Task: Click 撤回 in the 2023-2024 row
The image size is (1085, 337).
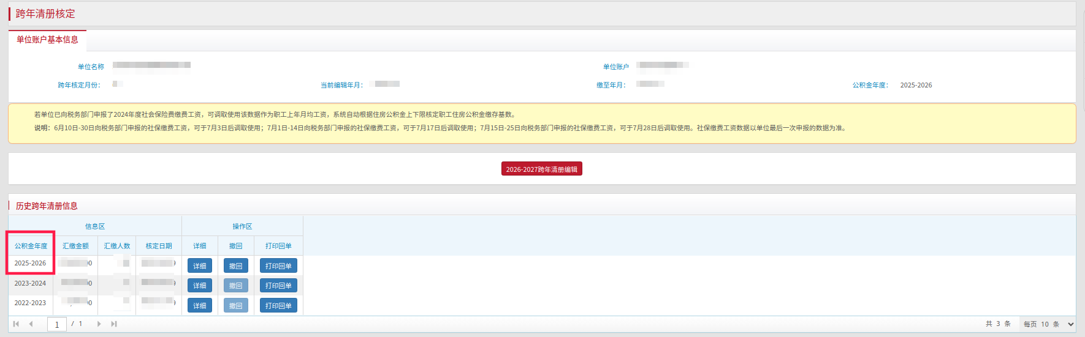Action: click(x=236, y=286)
